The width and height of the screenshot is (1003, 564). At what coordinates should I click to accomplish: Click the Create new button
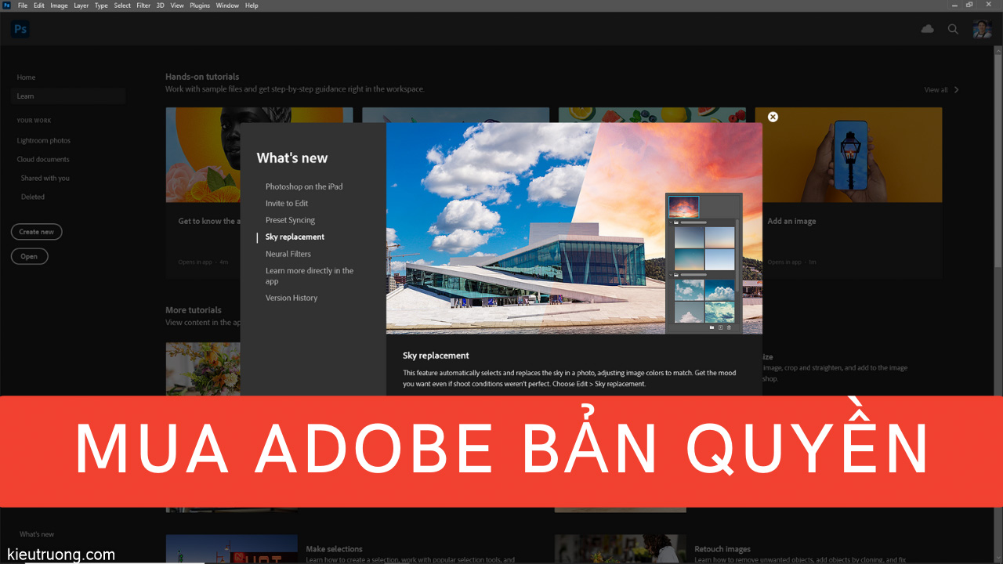click(x=37, y=232)
